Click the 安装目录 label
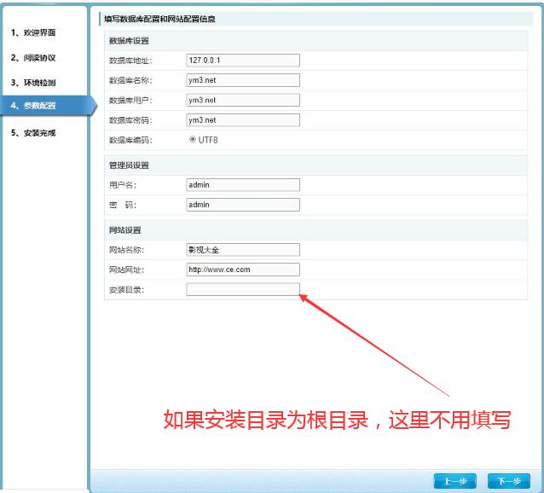544x493 pixels. click(x=126, y=290)
